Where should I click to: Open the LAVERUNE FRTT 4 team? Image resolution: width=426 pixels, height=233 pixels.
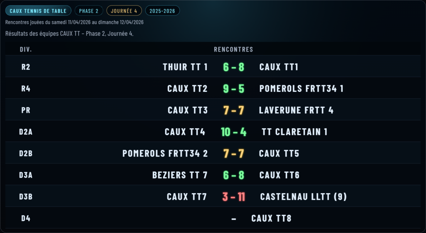click(296, 110)
